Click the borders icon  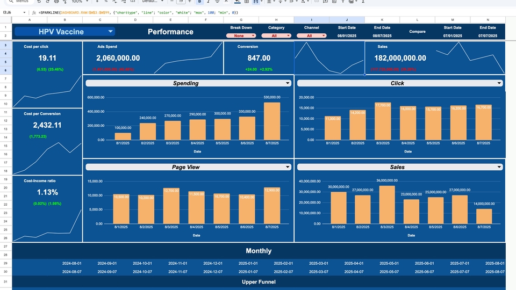point(246,2)
